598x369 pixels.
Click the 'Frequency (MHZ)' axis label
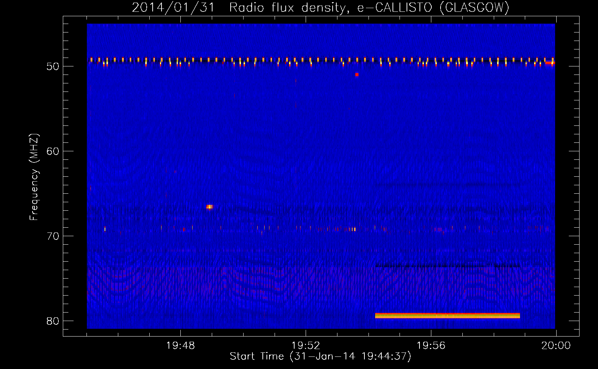click(34, 177)
